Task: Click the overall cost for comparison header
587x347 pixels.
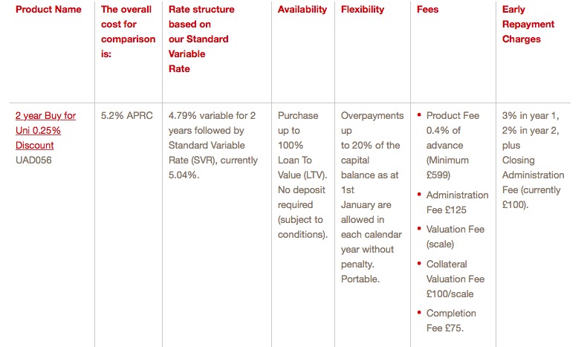Action: tap(128, 31)
